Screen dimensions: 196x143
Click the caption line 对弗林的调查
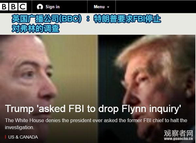[x=36, y=29]
